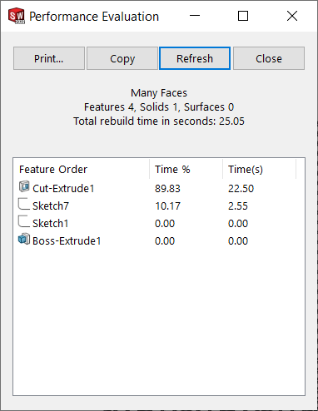The image size is (318, 411).
Task: Select the Sketch7 sketch icon
Action: (24, 204)
